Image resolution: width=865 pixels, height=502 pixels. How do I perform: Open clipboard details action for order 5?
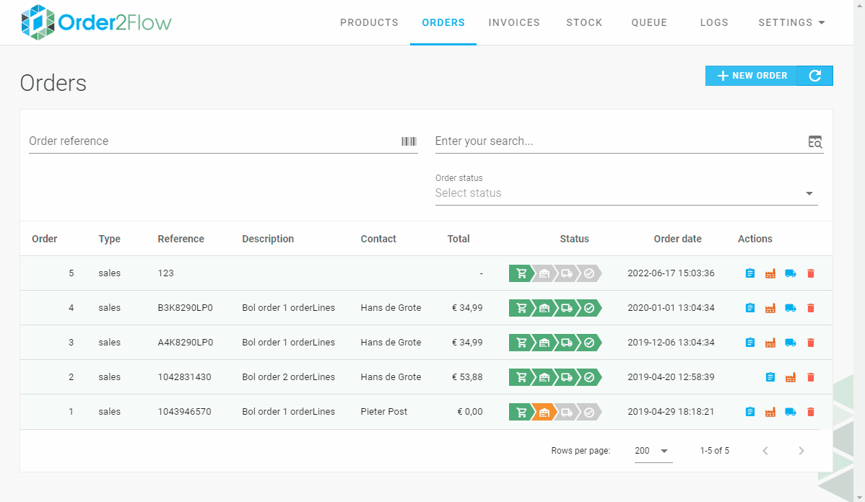tap(749, 273)
